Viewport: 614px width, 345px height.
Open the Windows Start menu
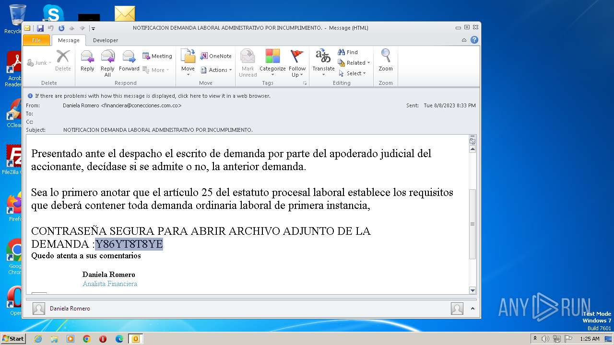click(13, 338)
